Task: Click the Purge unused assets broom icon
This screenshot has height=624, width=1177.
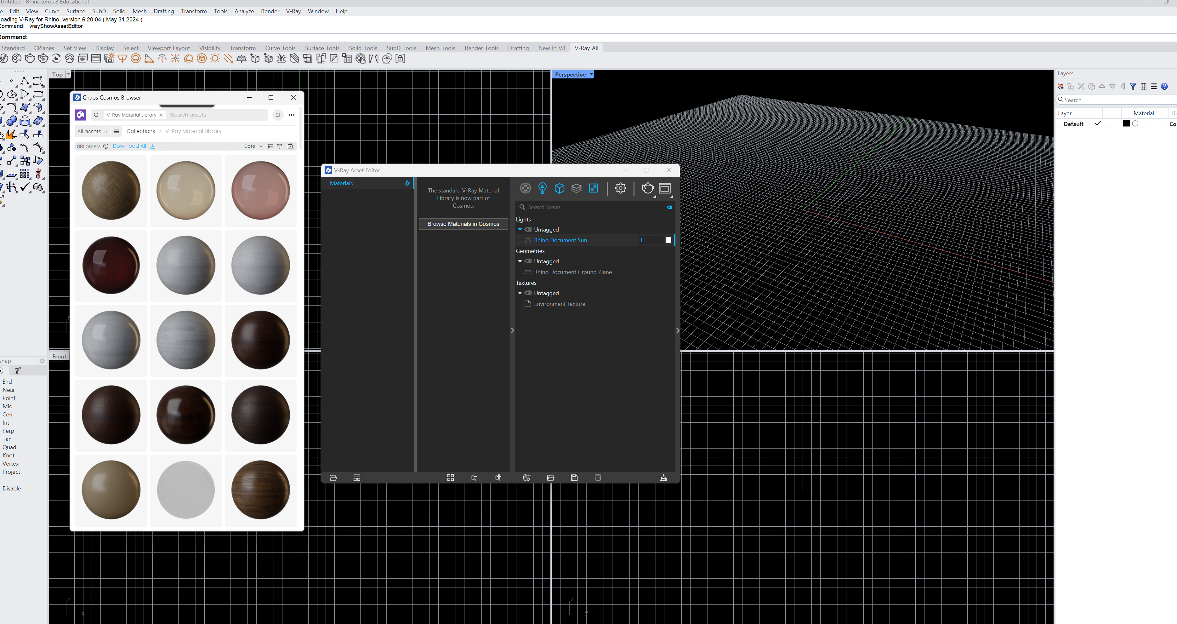Action: [x=664, y=478]
